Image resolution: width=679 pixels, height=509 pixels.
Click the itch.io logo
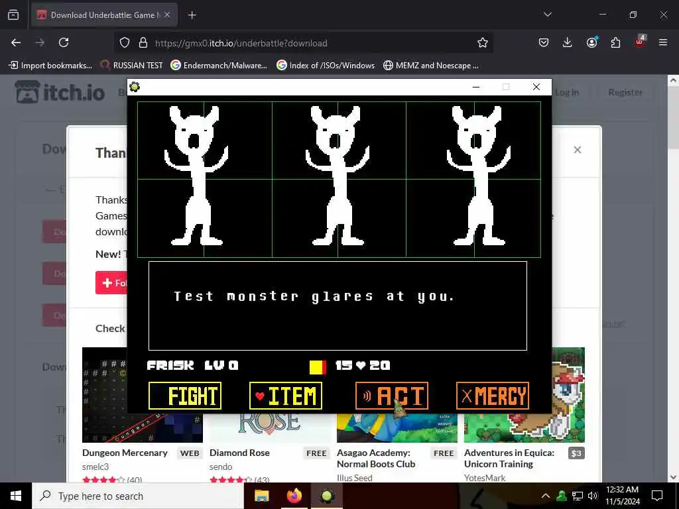60,92
